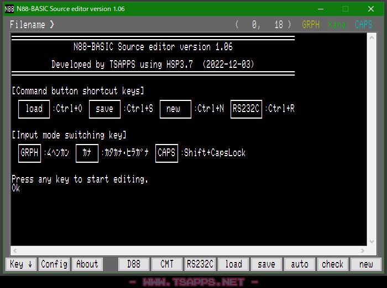Click the check button
The height and width of the screenshot is (288, 387).
[333, 264]
